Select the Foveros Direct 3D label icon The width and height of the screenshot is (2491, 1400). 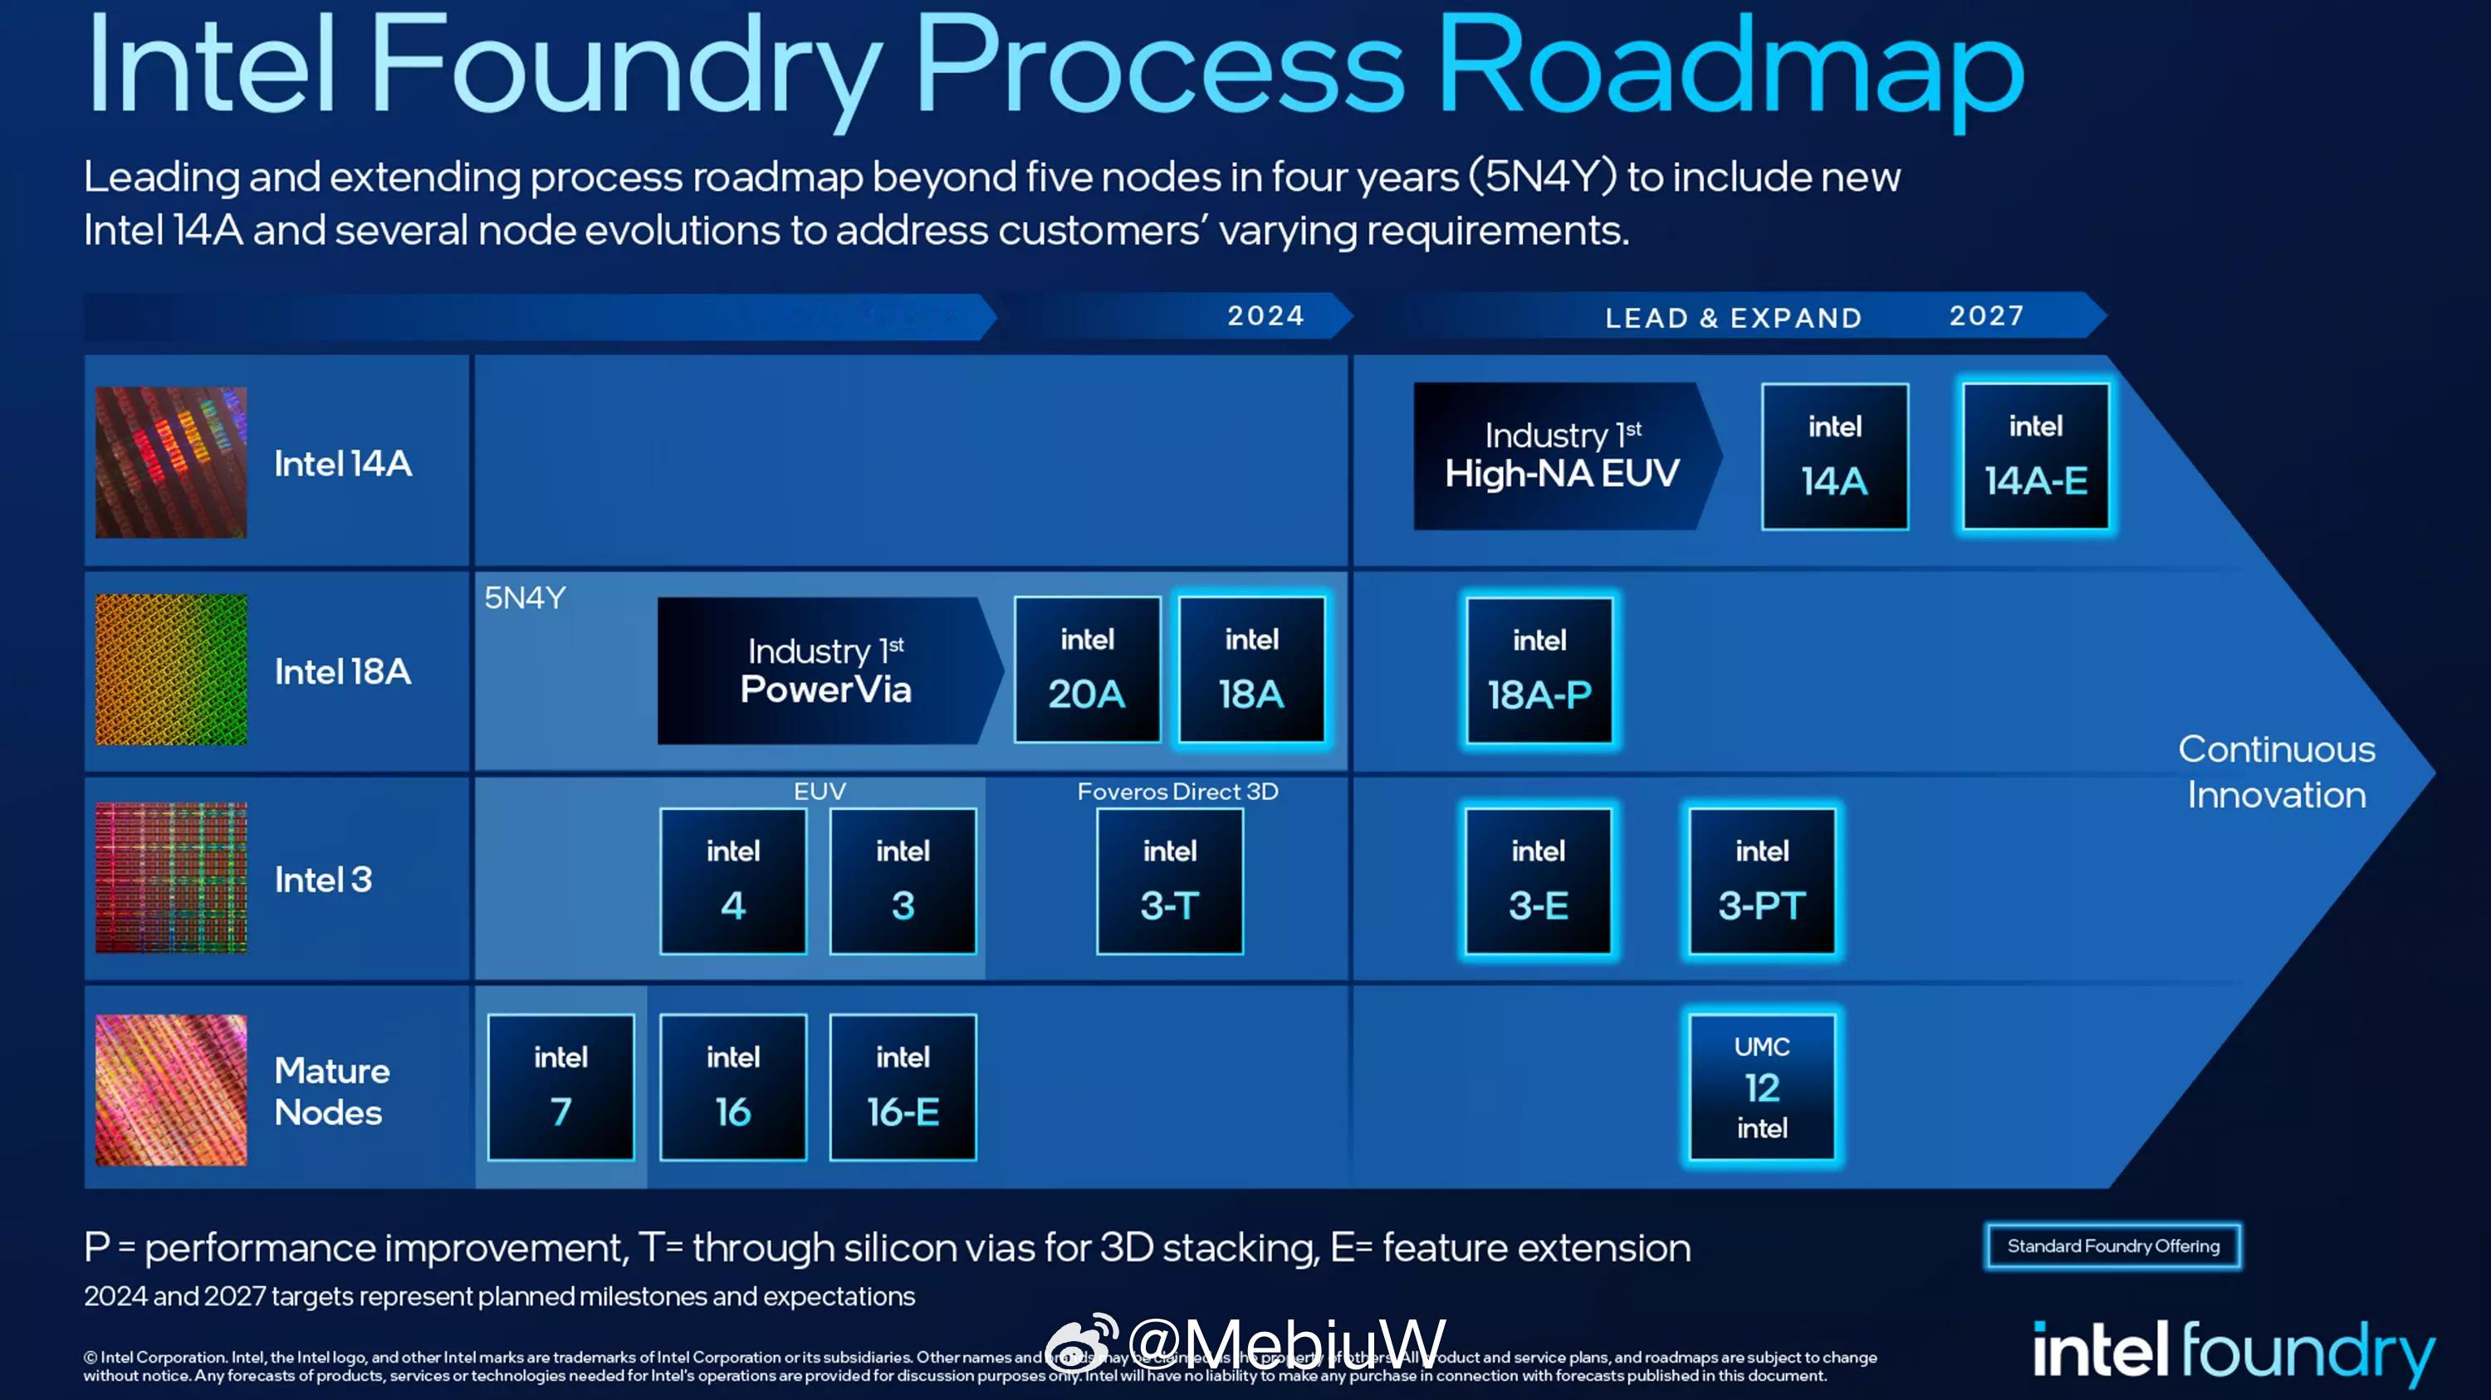click(x=1172, y=790)
